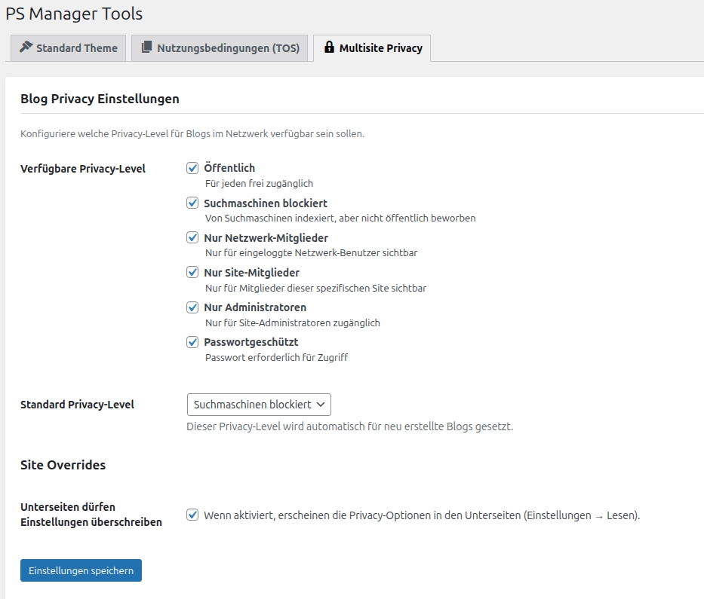Viewport: 704px width, 599px height.
Task: Click the lock icon on Multisite Privacy tab
Action: (329, 47)
